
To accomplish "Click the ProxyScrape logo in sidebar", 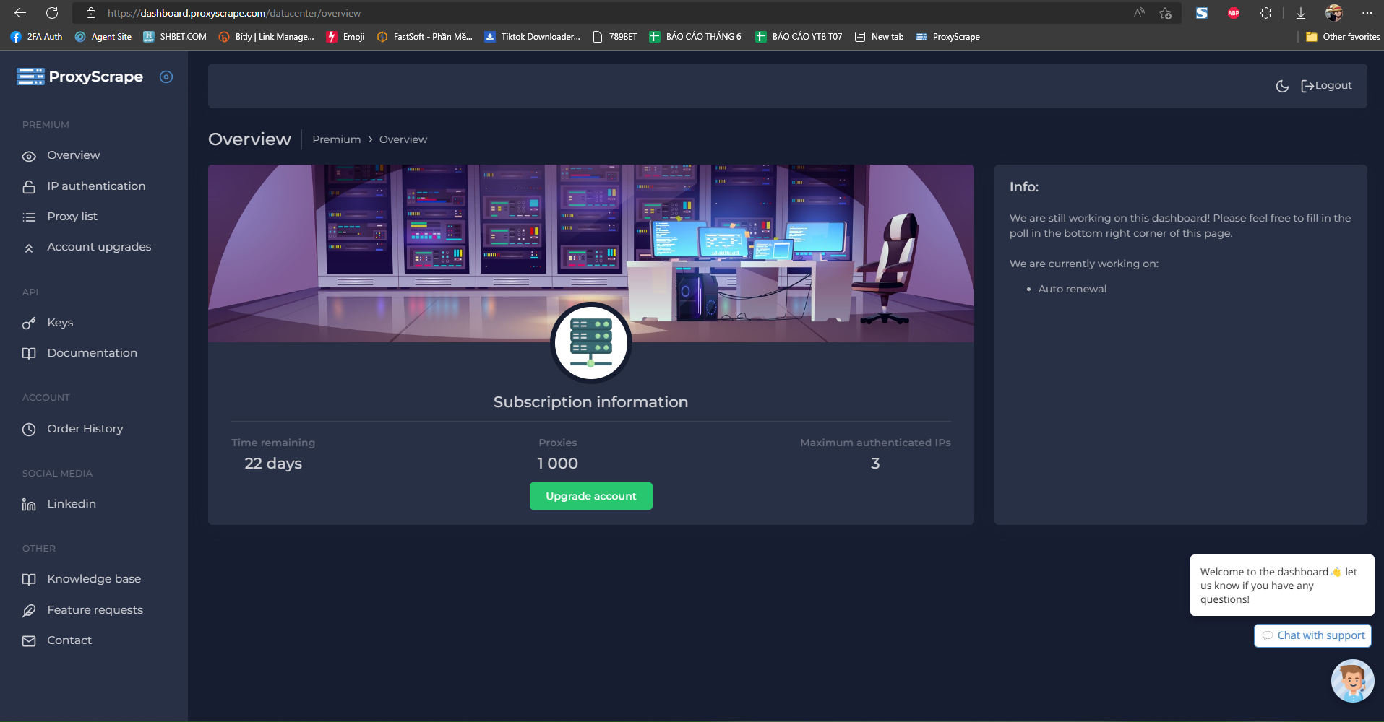I will tap(79, 77).
